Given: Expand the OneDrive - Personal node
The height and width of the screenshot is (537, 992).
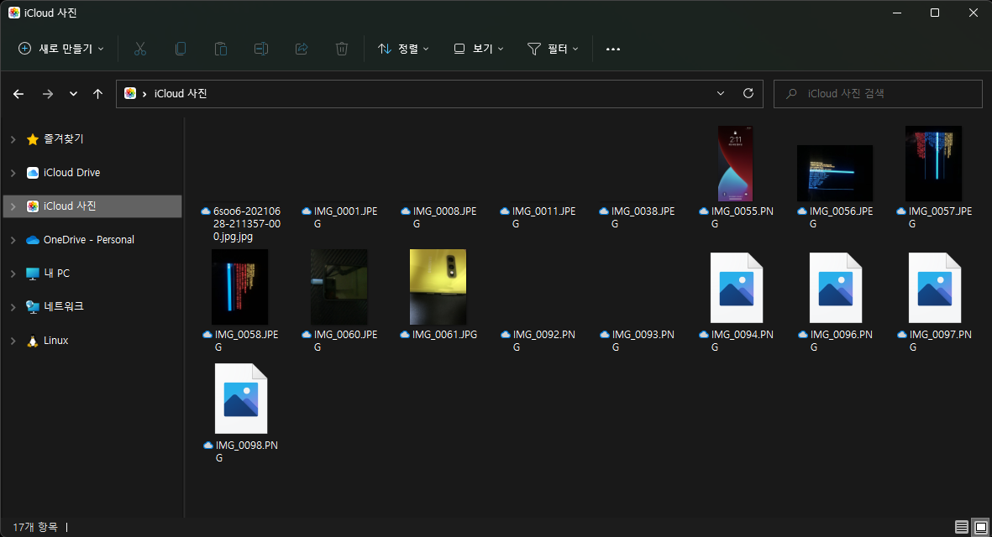Looking at the screenshot, I should (13, 239).
